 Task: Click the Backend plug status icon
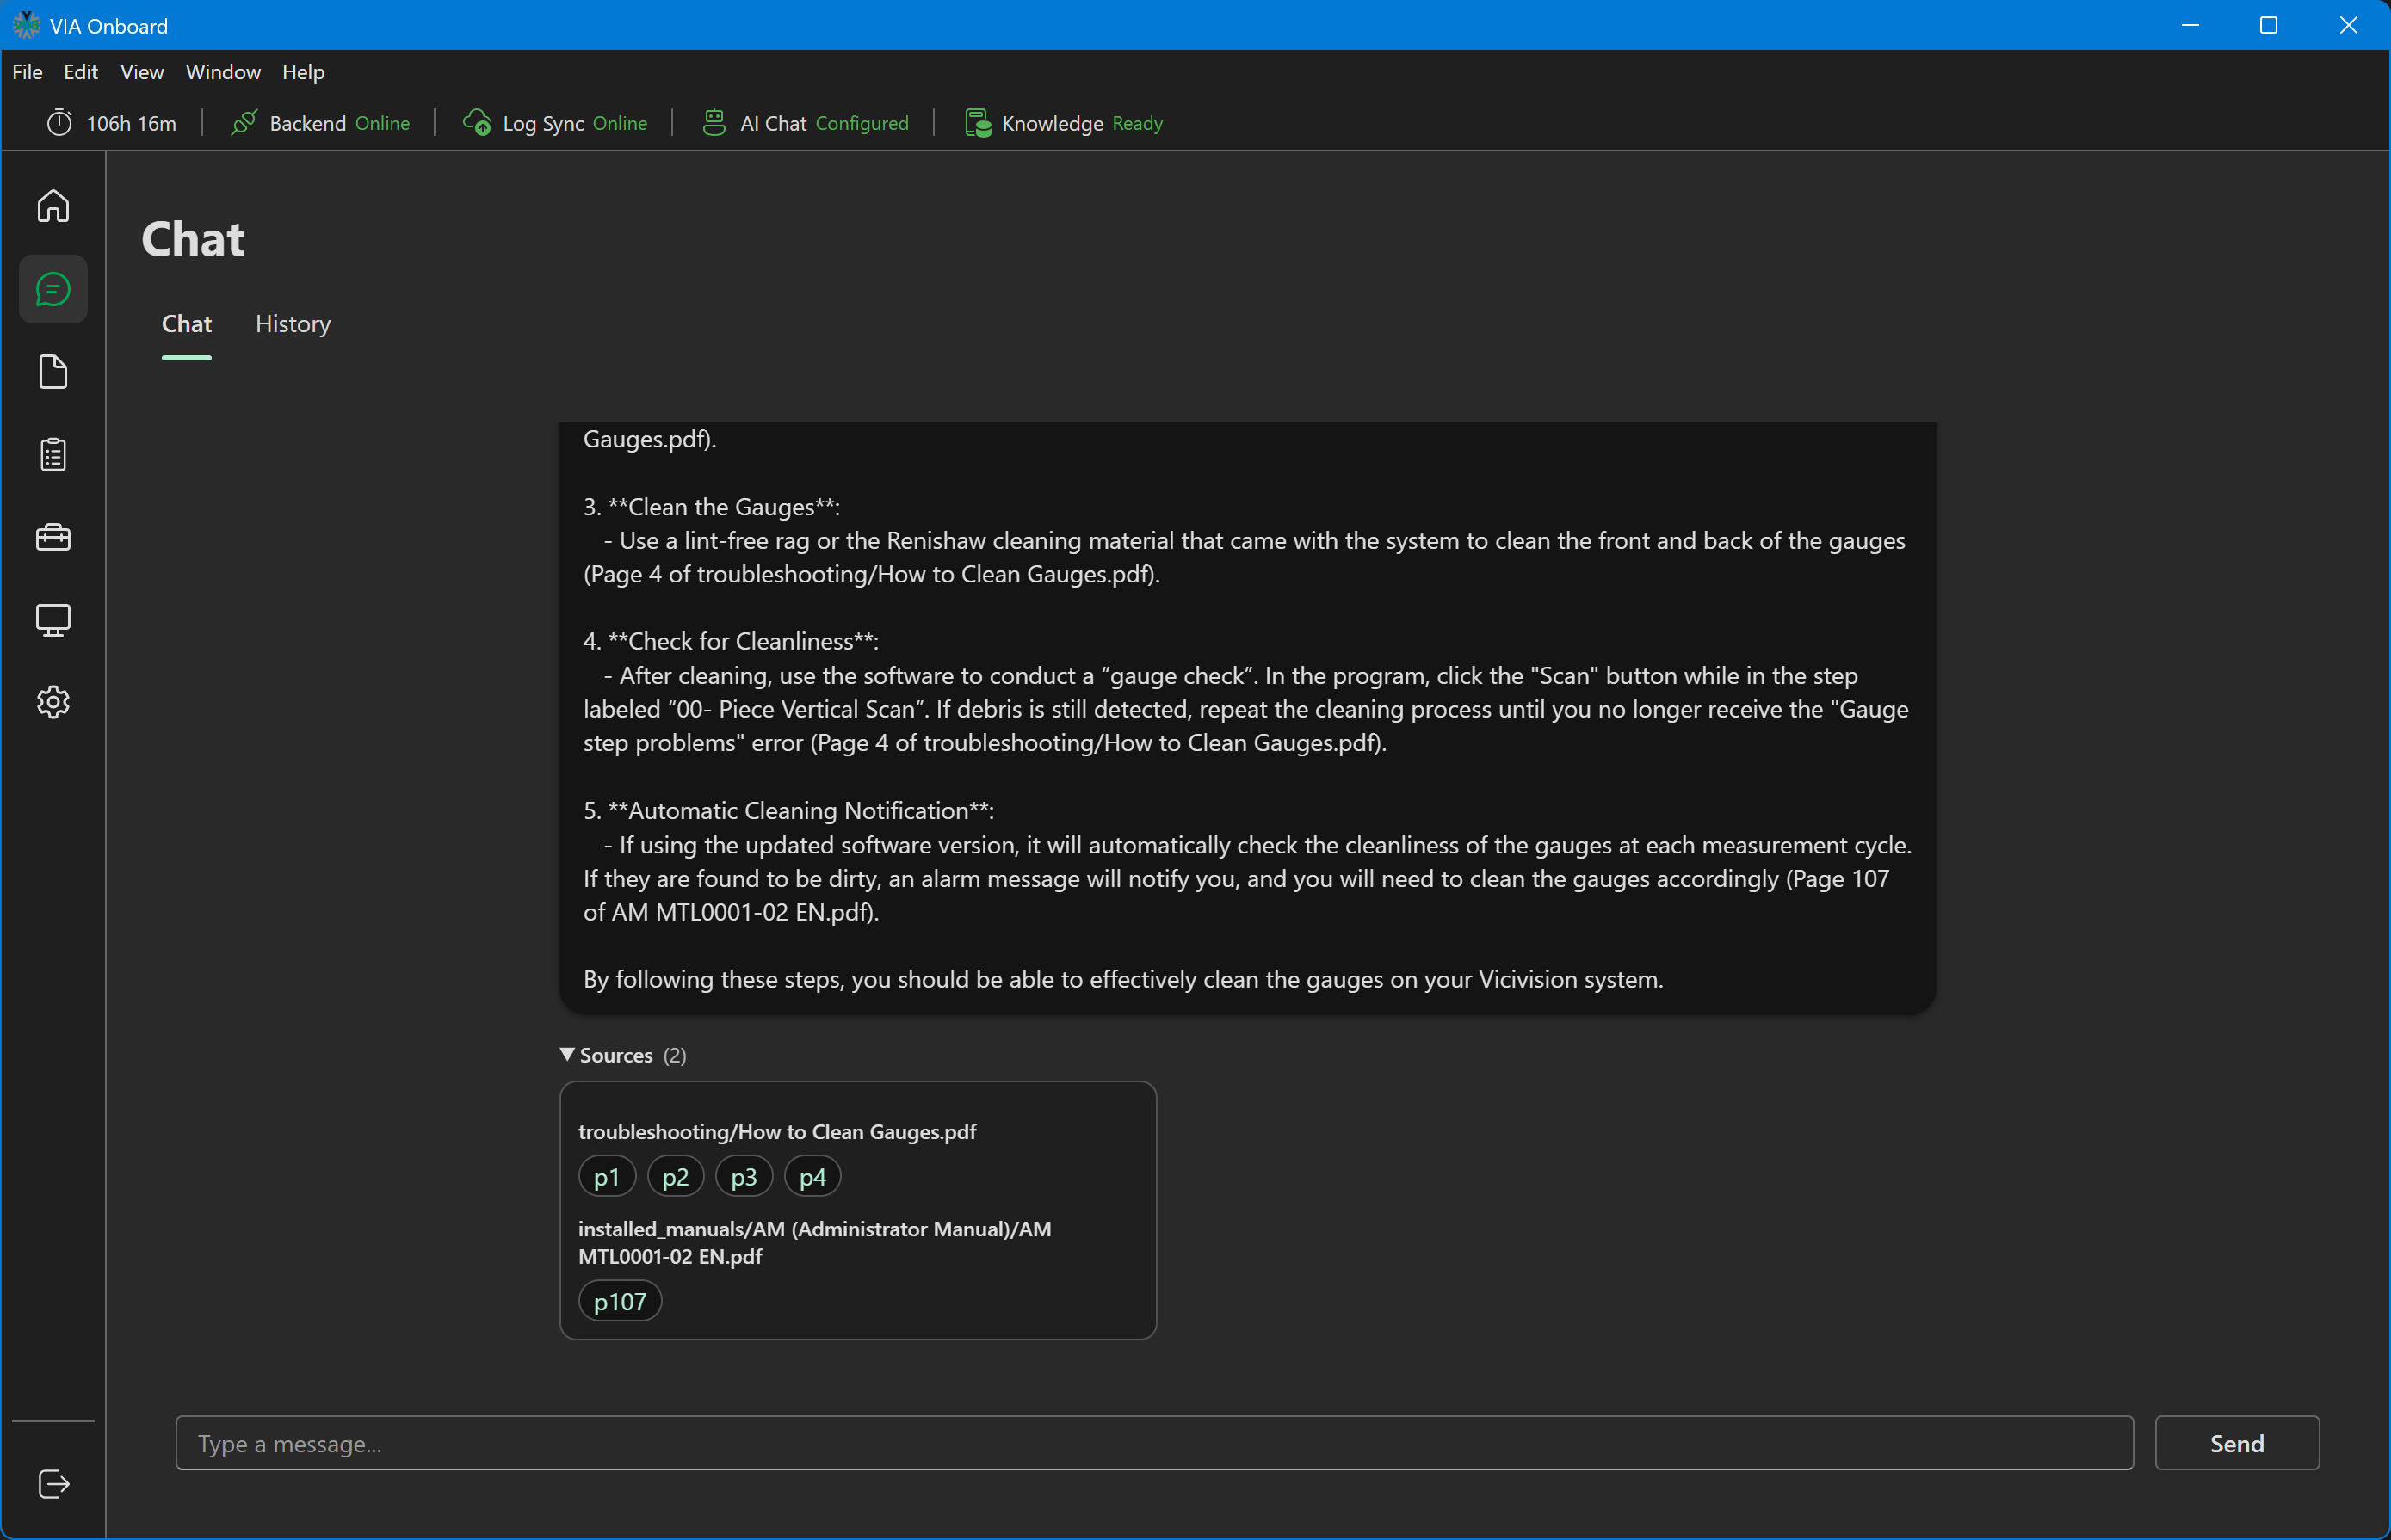[x=244, y=123]
